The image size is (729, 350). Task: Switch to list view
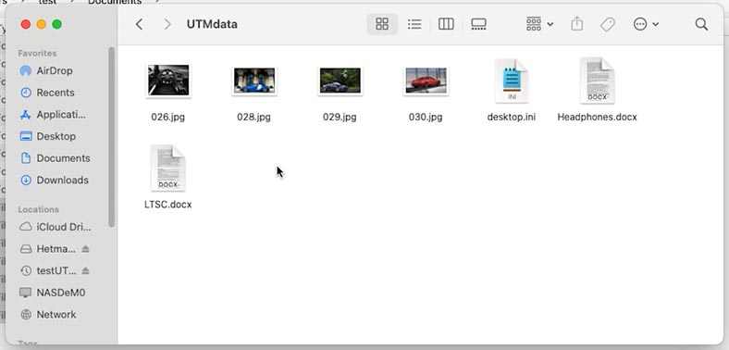pos(414,24)
